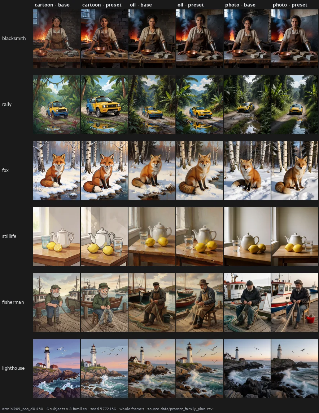The height and width of the screenshot is (413, 319).
Task: Click the stilllife oil base image
Action: pos(152,236)
